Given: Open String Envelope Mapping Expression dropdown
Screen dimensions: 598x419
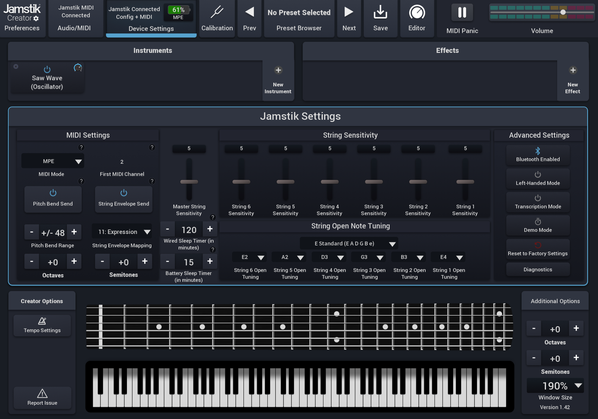Looking at the screenshot, I should tap(122, 232).
